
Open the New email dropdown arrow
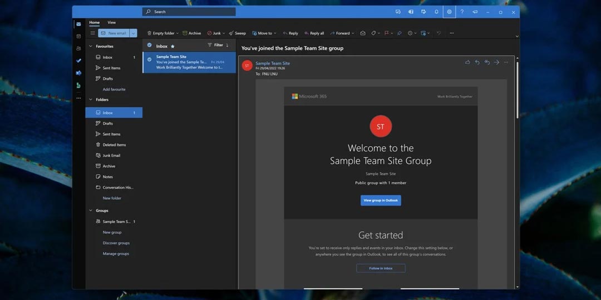coord(133,33)
